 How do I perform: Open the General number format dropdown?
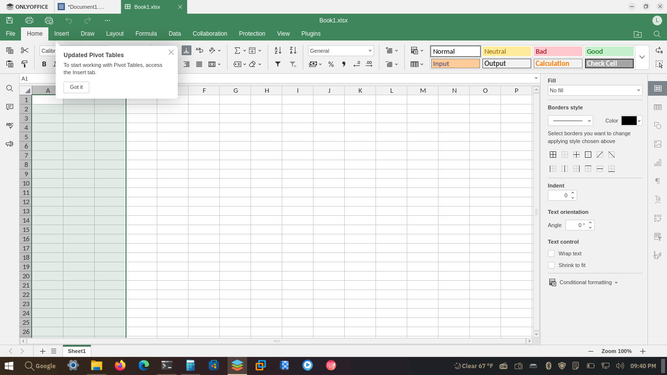tap(341, 51)
